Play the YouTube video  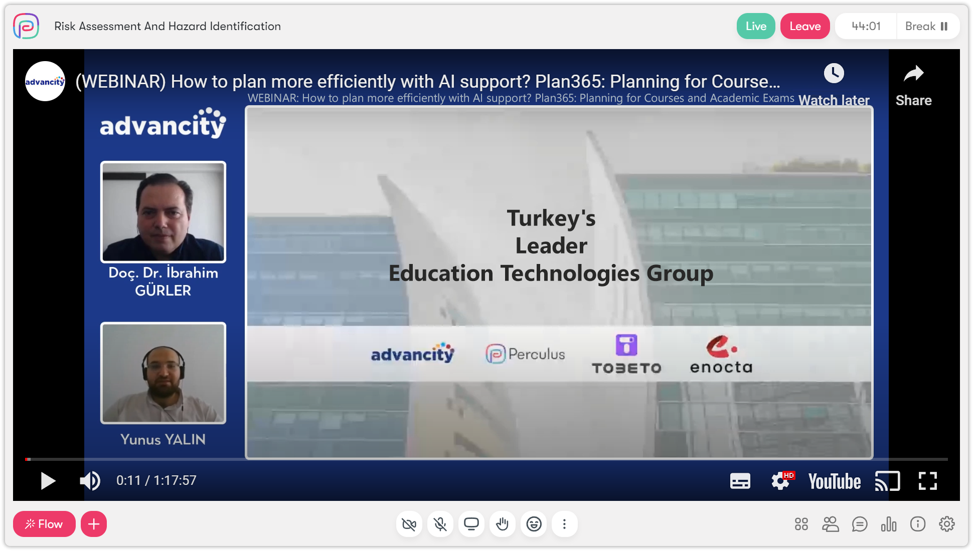(48, 481)
